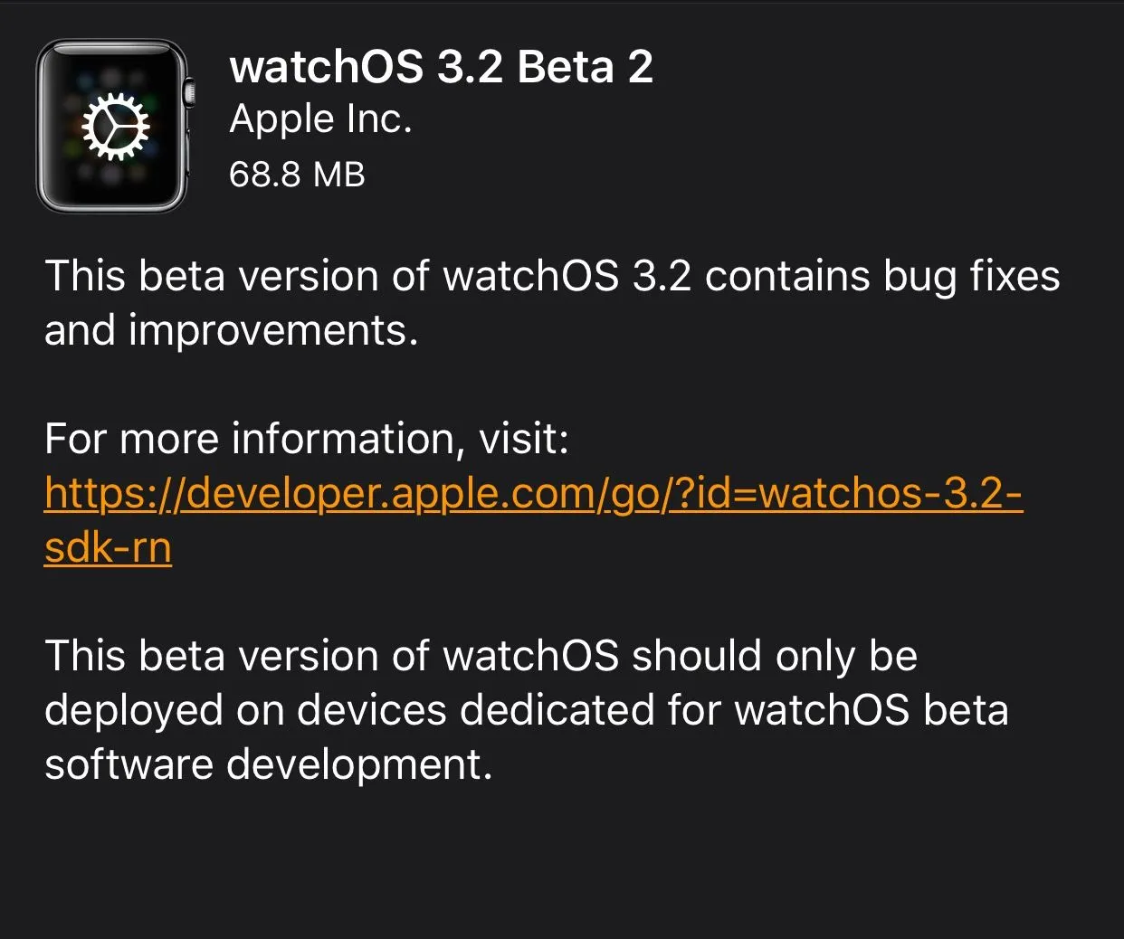The image size is (1124, 939).
Task: Click the "sdk-rn" link continuation
Action: click(108, 547)
